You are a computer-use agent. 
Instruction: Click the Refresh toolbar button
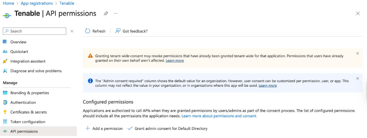tap(95, 31)
